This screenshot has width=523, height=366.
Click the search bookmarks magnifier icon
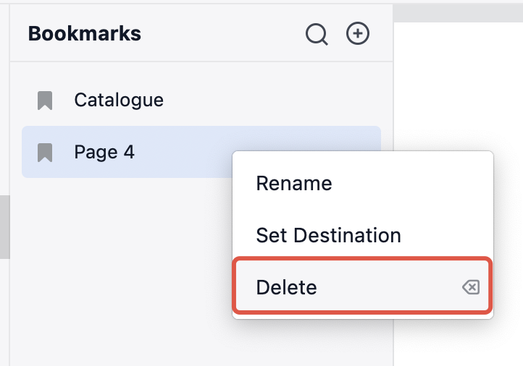317,34
